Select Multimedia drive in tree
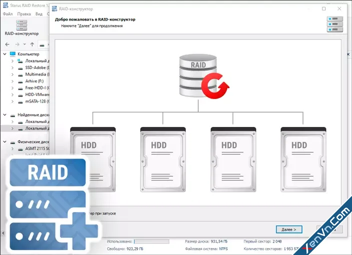This screenshot has width=352, height=255. pyautogui.click(x=37, y=74)
